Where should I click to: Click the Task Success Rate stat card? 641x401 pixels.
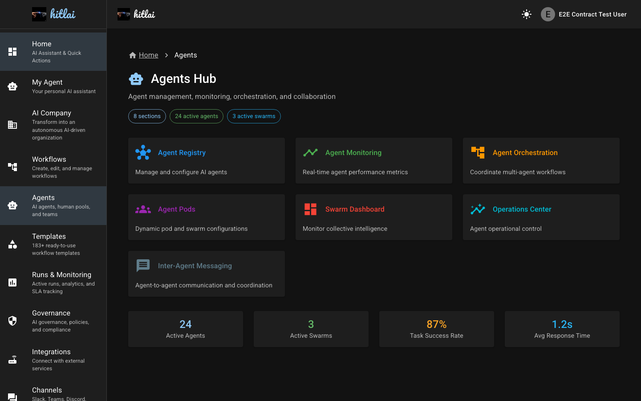point(436,329)
